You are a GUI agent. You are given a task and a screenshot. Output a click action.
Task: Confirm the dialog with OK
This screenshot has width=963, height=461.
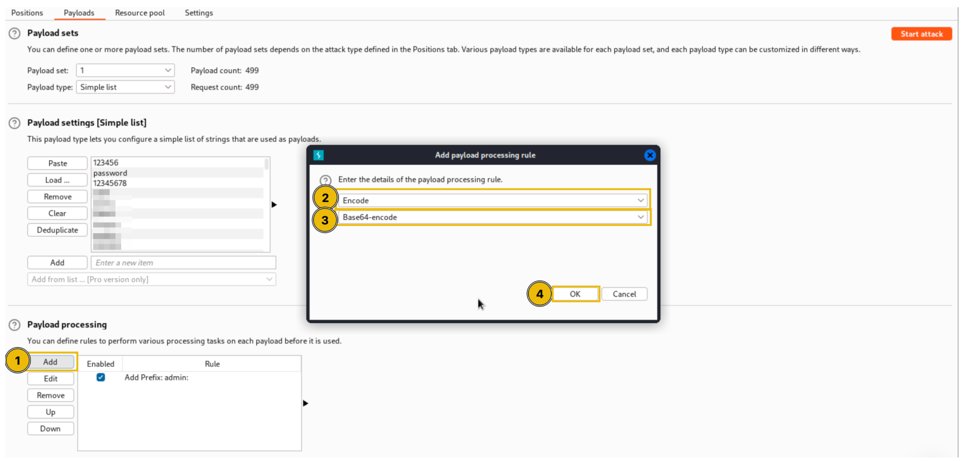coord(575,294)
